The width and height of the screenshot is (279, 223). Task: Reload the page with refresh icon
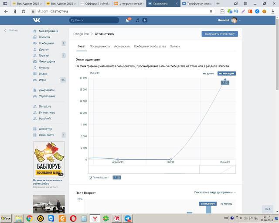click(23, 11)
